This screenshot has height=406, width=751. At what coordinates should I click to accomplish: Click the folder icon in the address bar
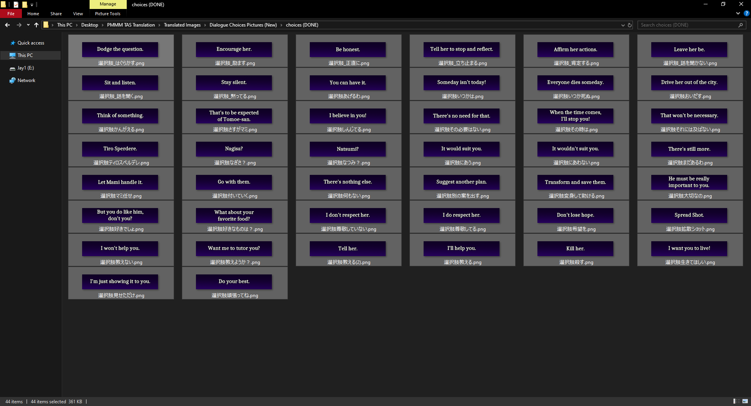click(x=46, y=25)
